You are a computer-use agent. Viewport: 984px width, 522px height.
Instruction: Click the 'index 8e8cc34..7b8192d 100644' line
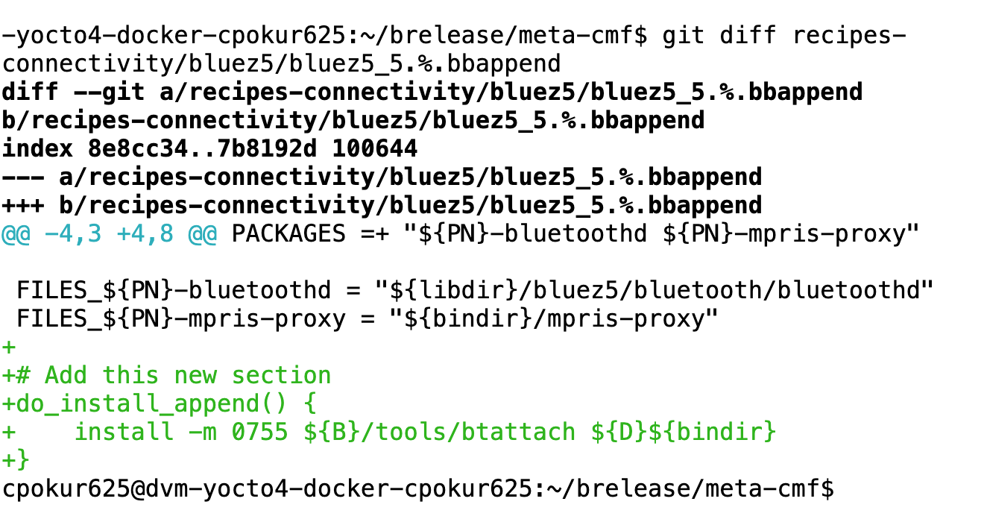pyautogui.click(x=209, y=149)
